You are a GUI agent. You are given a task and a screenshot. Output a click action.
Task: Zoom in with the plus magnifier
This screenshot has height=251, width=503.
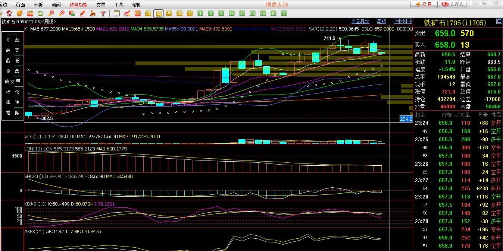[51, 13]
